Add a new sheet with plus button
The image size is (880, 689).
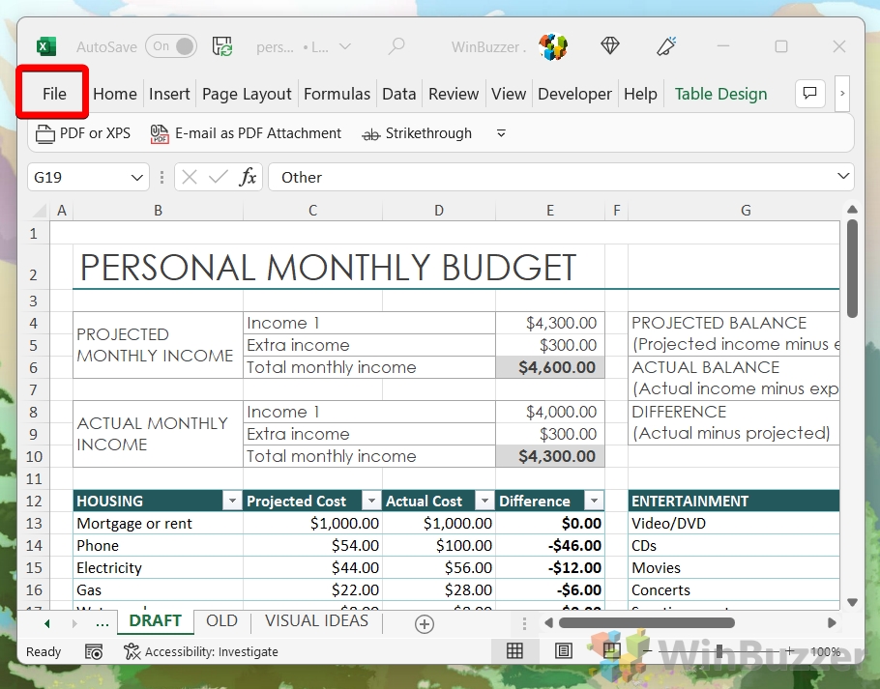pos(425,623)
